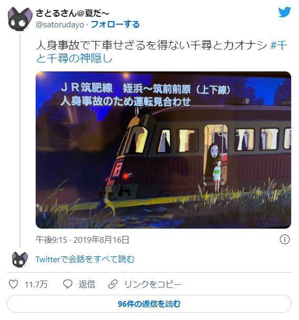
Task: Read full conversation via Twitterで会話をすべて読む
Action: tap(85, 260)
